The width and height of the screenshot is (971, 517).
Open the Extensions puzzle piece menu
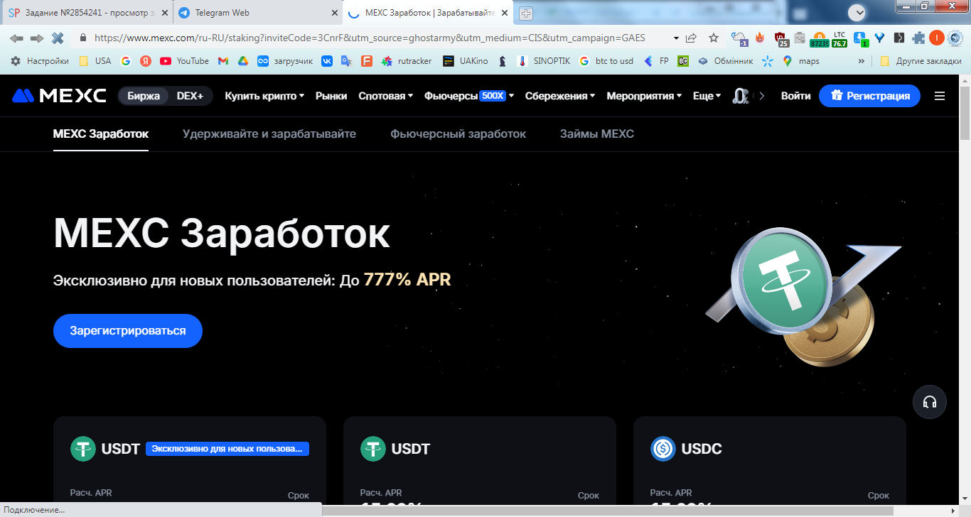[919, 38]
